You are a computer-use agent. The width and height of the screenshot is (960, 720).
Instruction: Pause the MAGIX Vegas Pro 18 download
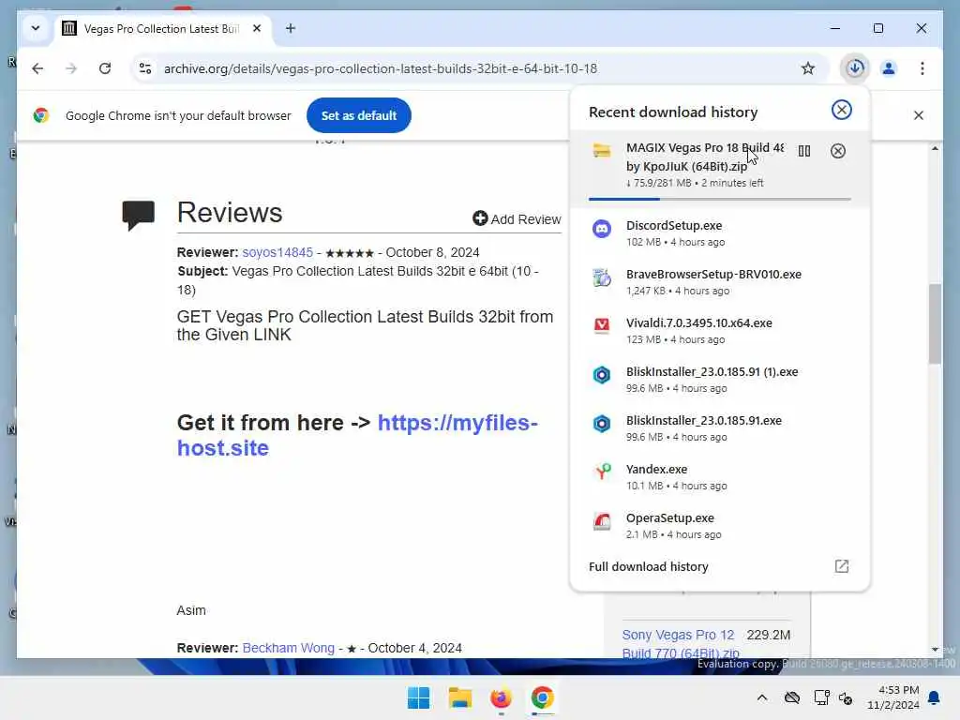pos(804,151)
